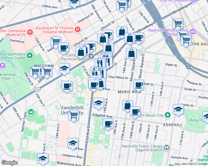Click the Patterson St street label
208x166 pixels.
point(86,18)
